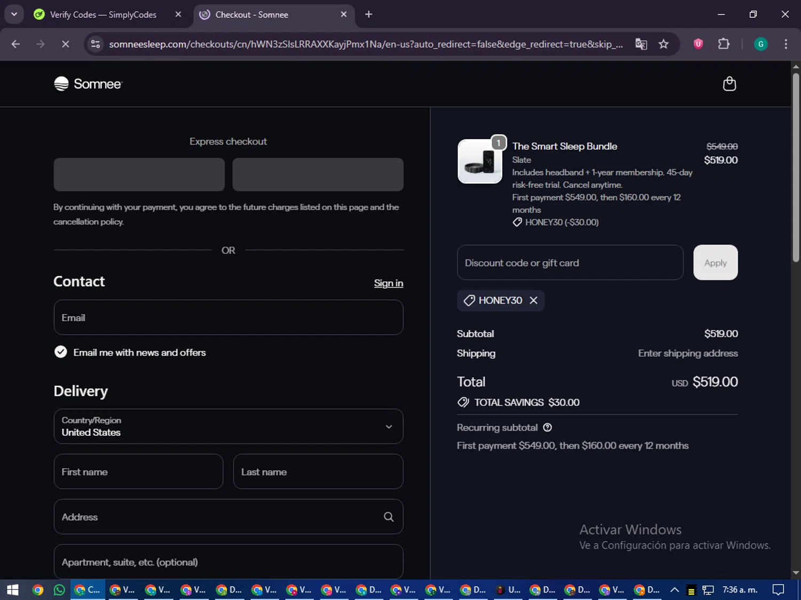801x600 pixels.
Task: Open the Extensions puzzle icon
Action: coord(724,44)
